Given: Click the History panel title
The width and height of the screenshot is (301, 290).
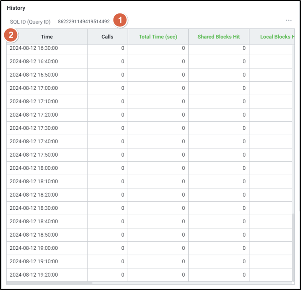Looking at the screenshot, I should point(16,8).
